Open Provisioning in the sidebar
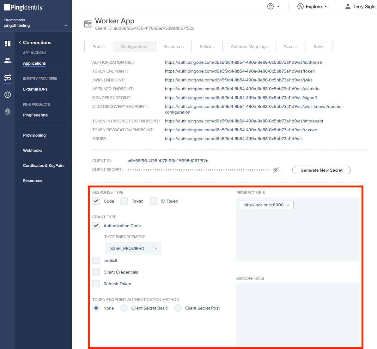 click(x=34, y=135)
